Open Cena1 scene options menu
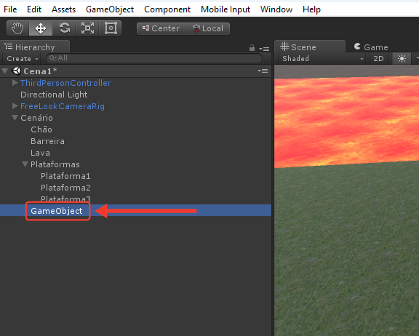Screen dimensions: 419x336 point(263,71)
